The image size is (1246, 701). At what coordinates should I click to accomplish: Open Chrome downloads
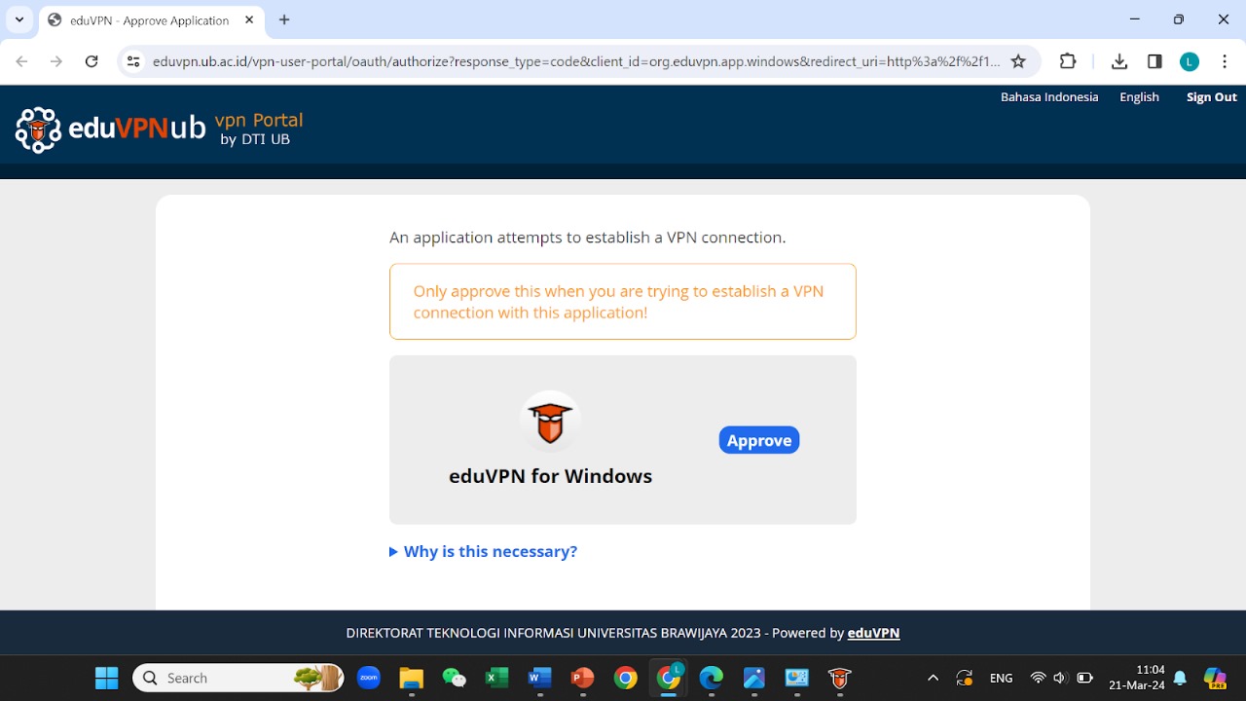(1119, 61)
